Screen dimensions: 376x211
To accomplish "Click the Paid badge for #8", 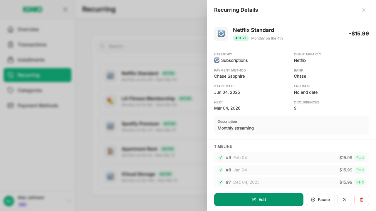I will click(360, 170).
